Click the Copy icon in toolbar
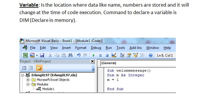The width and height of the screenshot is (208, 105). coord(57,55)
